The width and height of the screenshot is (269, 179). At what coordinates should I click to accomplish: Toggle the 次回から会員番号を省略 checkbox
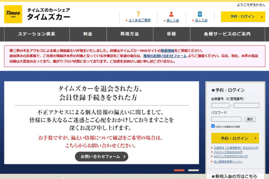pyautogui.click(x=213, y=126)
